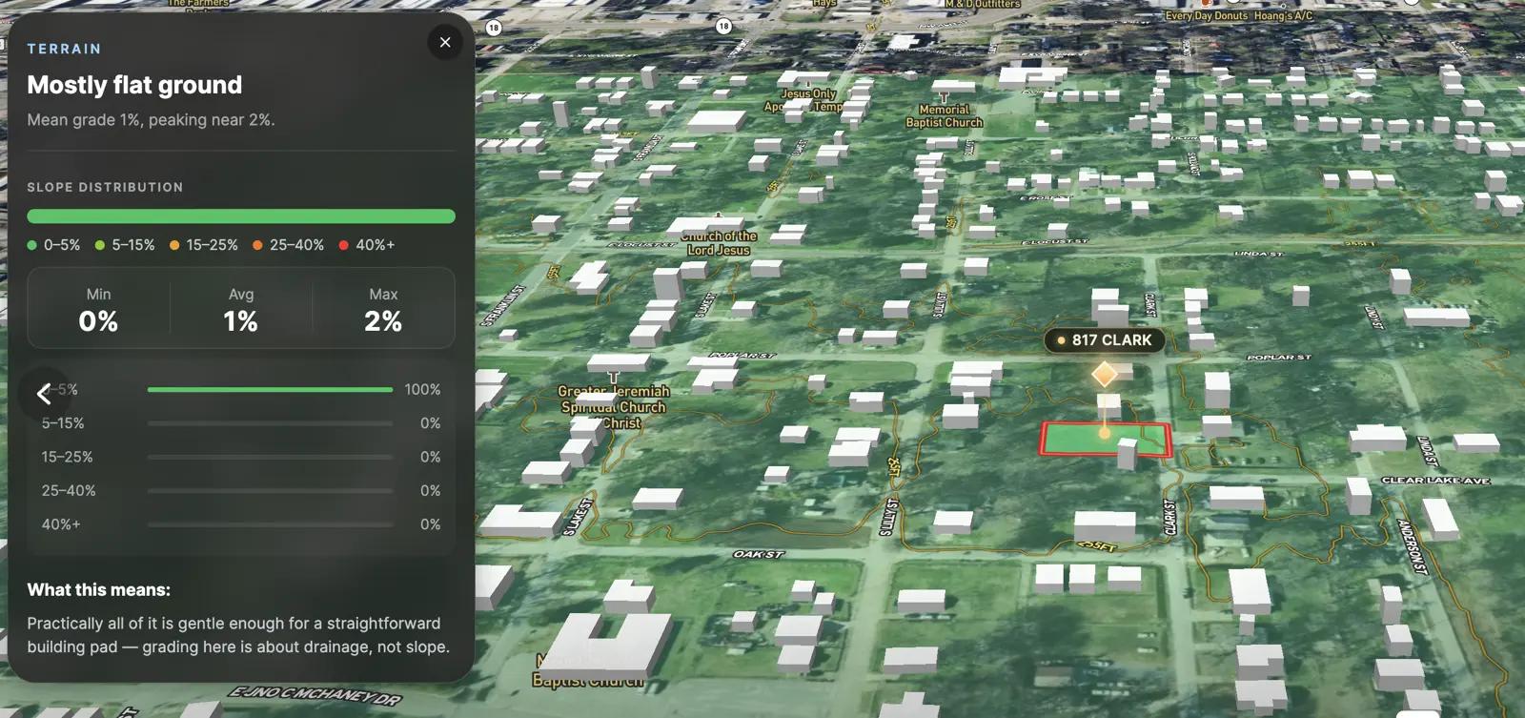
Task: Click the Memorial Baptist Church map label
Action: [944, 116]
